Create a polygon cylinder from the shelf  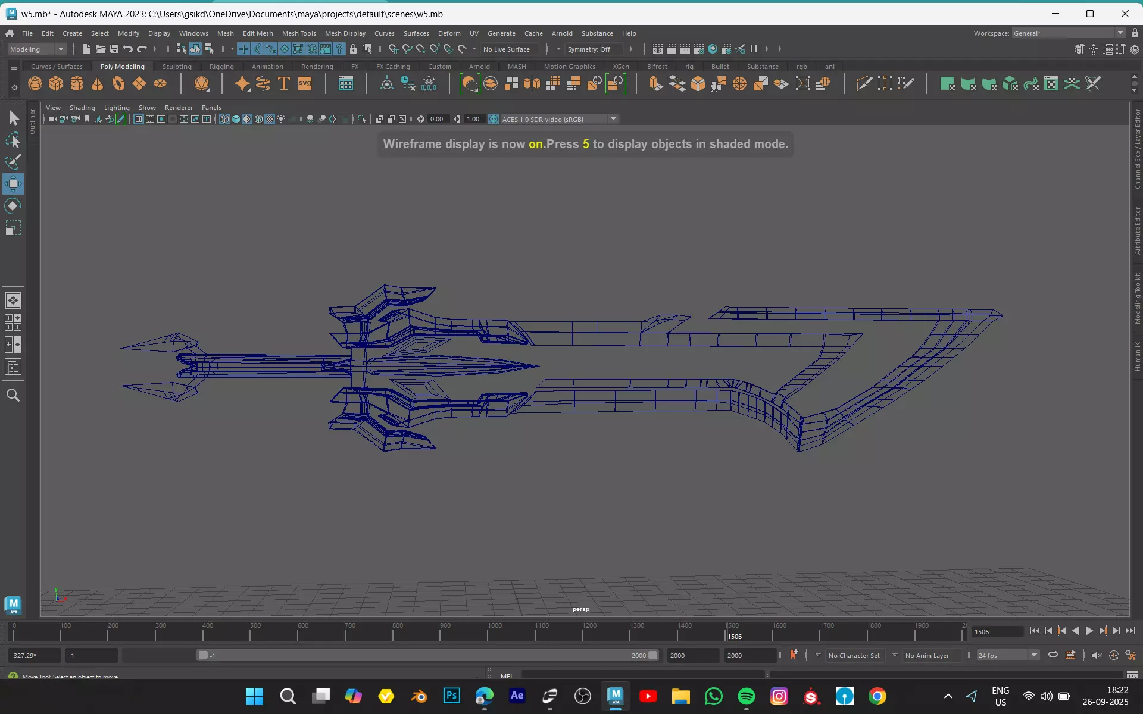tap(77, 84)
